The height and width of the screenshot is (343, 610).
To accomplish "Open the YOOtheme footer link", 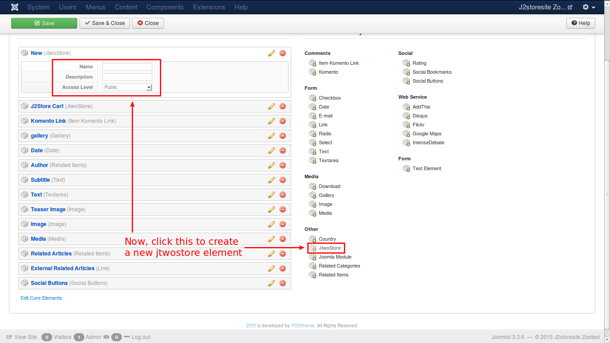I will [303, 326].
